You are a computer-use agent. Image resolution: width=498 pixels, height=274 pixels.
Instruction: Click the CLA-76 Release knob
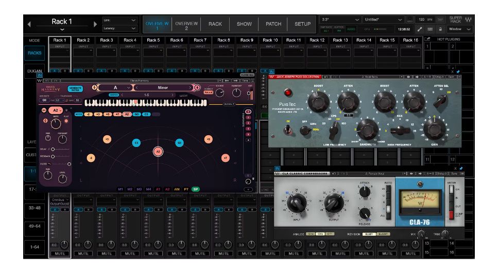[x=365, y=213]
